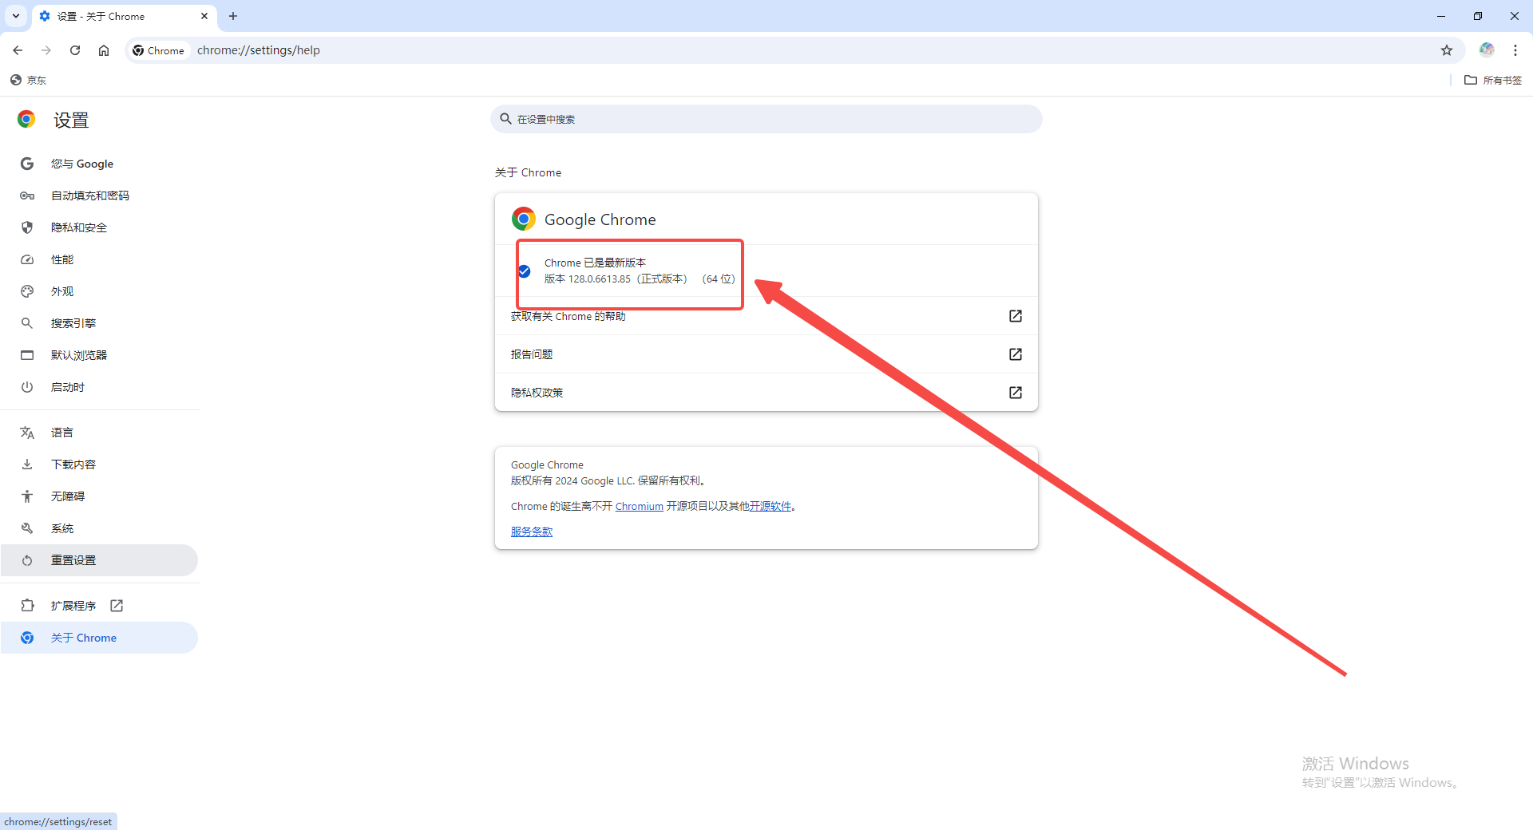This screenshot has width=1533, height=830.
Task: Click the key icon for passwords
Action: (x=27, y=196)
